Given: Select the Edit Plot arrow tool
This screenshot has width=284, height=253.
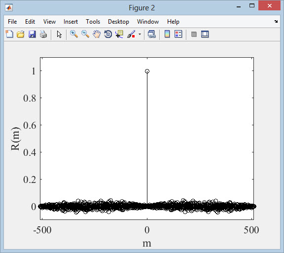Looking at the screenshot, I should point(59,34).
